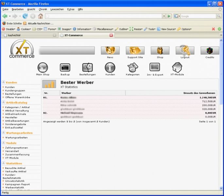Open the Mein Shop globe icon
Viewport: 224px width, 196px height.
click(x=43, y=68)
